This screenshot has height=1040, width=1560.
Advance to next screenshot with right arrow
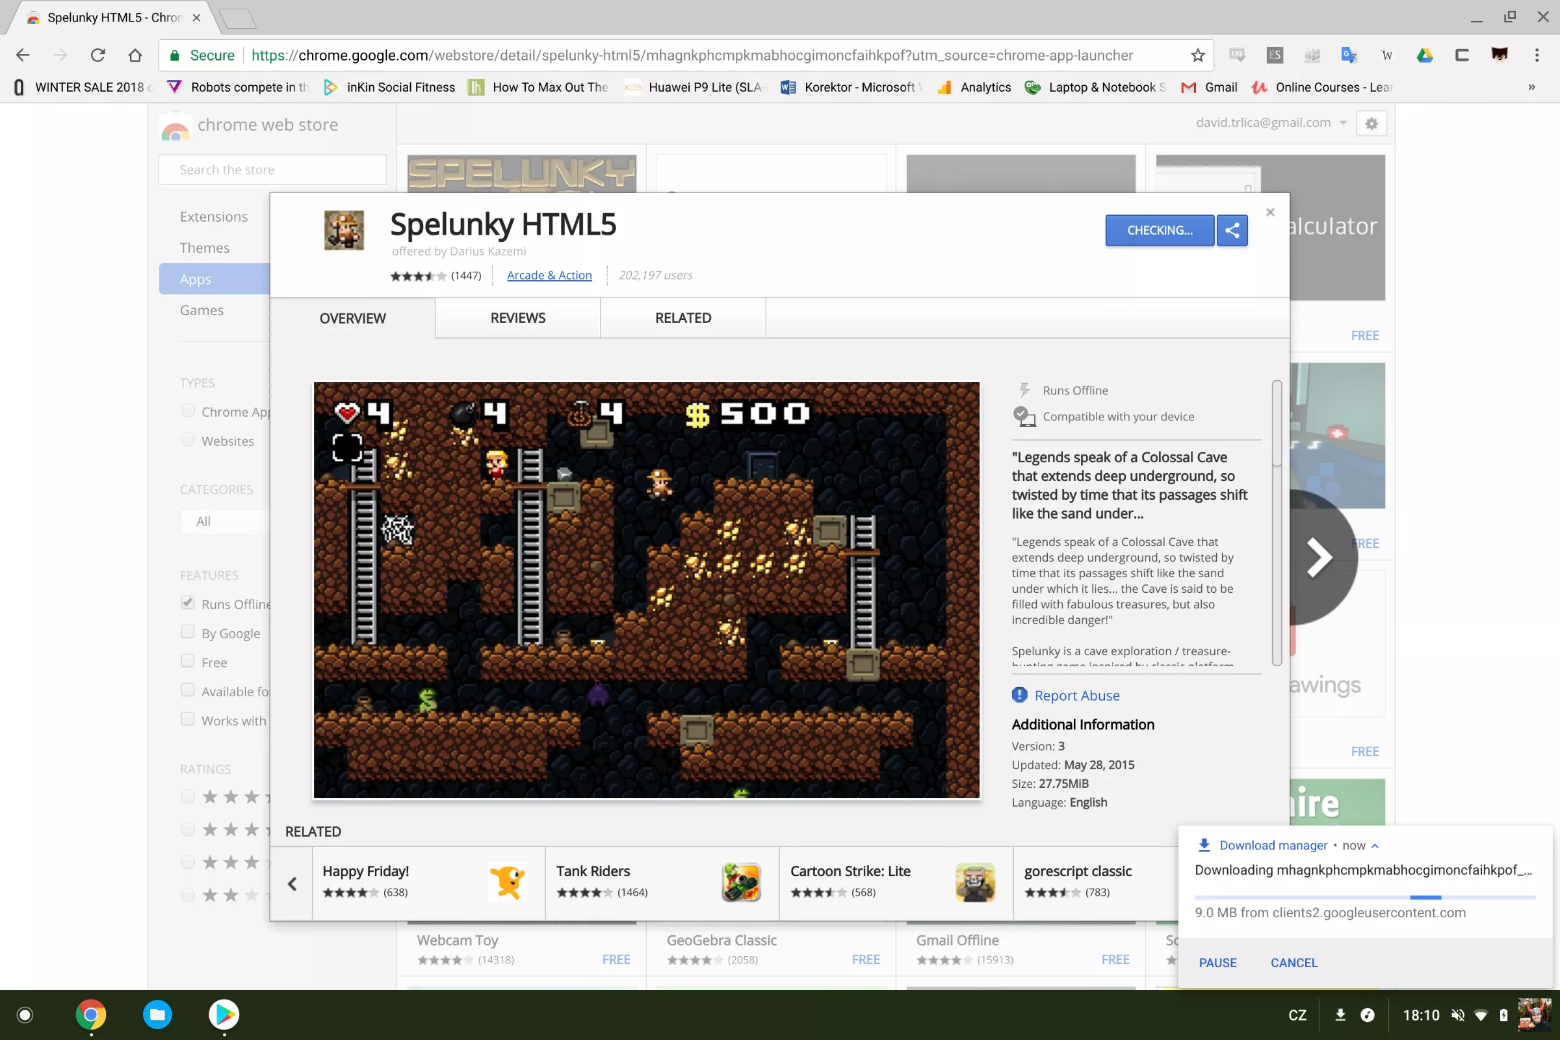pyautogui.click(x=1319, y=557)
